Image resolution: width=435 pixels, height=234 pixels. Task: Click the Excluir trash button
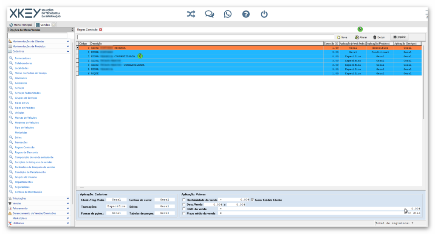pyautogui.click(x=379, y=37)
